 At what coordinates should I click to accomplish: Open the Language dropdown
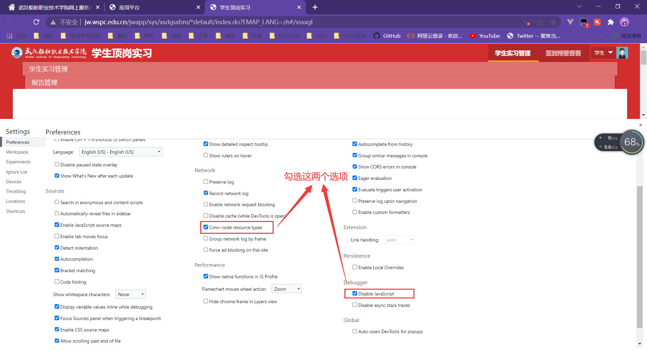click(x=121, y=152)
